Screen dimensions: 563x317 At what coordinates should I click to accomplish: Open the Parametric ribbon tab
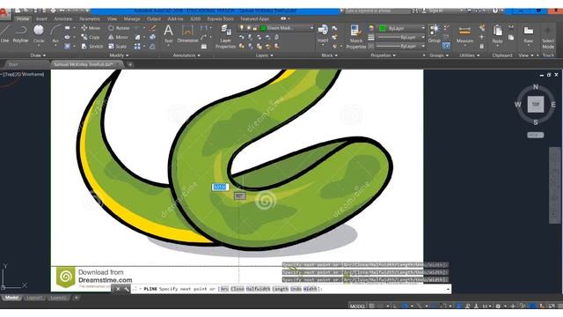(x=90, y=18)
